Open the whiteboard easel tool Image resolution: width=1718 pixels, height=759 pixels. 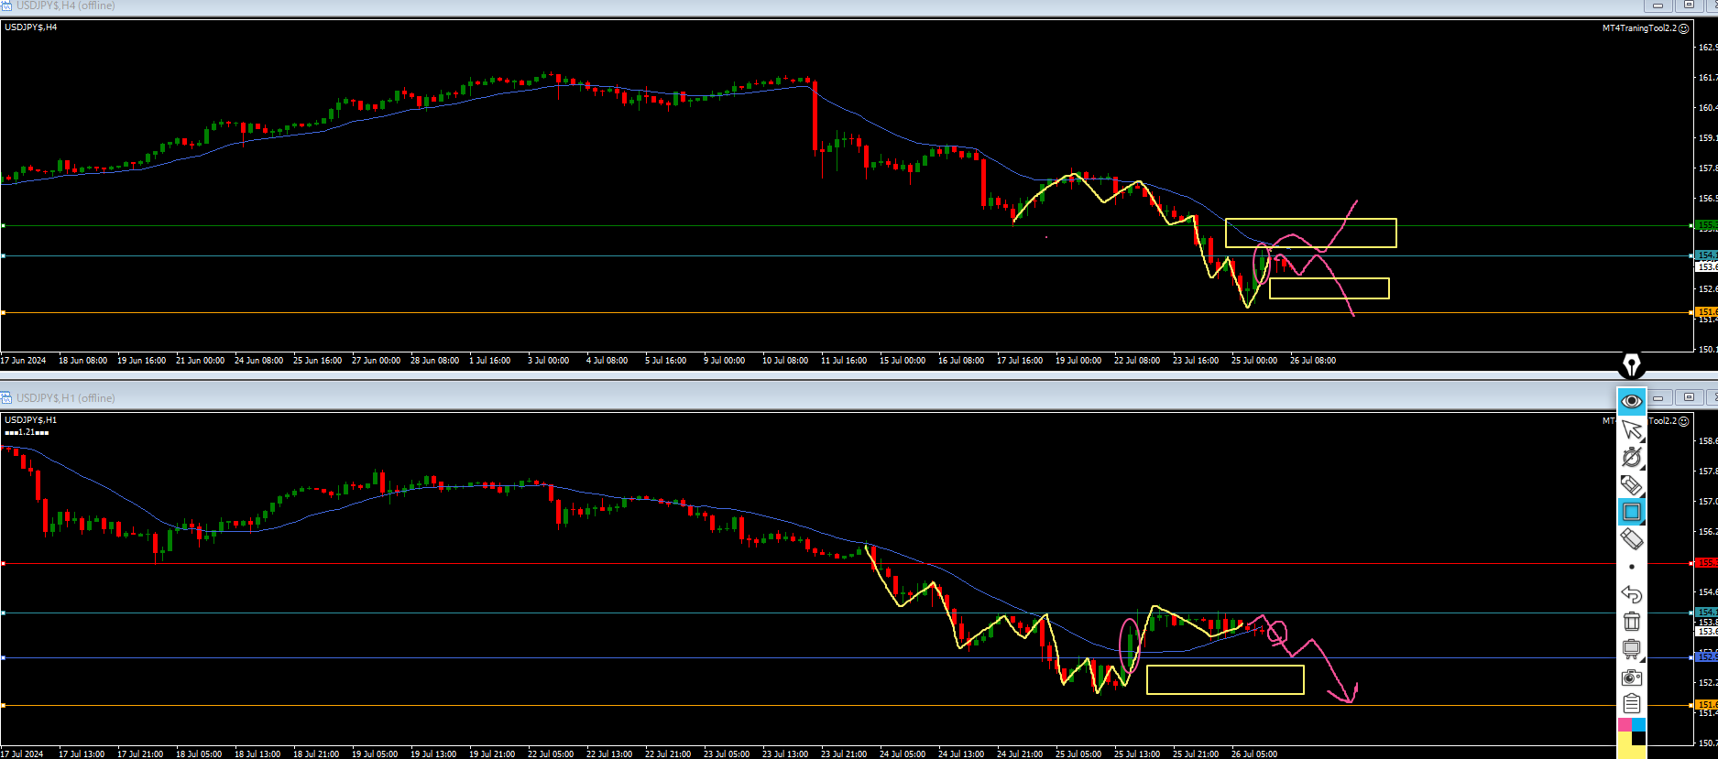[1631, 649]
